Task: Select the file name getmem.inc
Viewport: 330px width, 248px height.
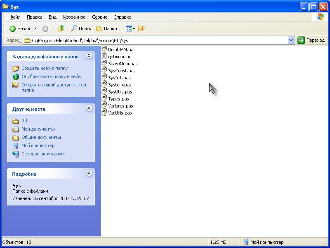Action: (x=120, y=57)
